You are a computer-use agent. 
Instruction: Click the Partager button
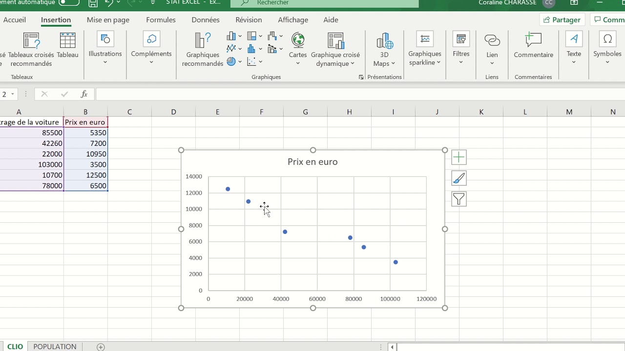pyautogui.click(x=562, y=20)
